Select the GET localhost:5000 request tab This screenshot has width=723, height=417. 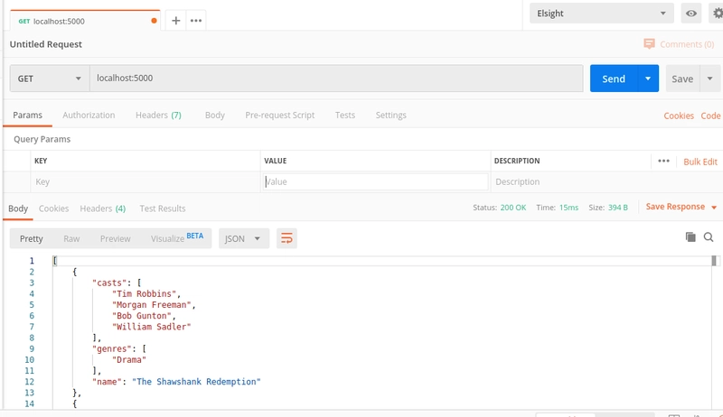click(x=85, y=21)
